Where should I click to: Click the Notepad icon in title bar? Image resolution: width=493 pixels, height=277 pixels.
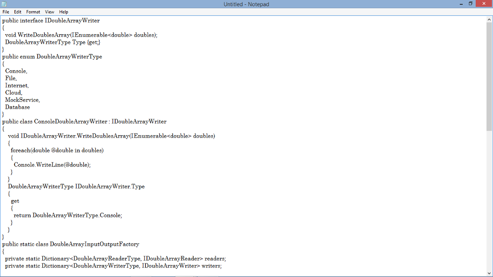tap(4, 4)
